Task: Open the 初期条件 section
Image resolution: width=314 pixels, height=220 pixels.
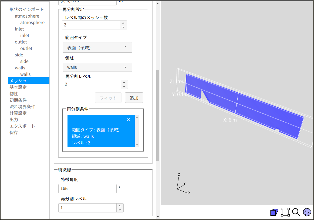Action: (18, 100)
